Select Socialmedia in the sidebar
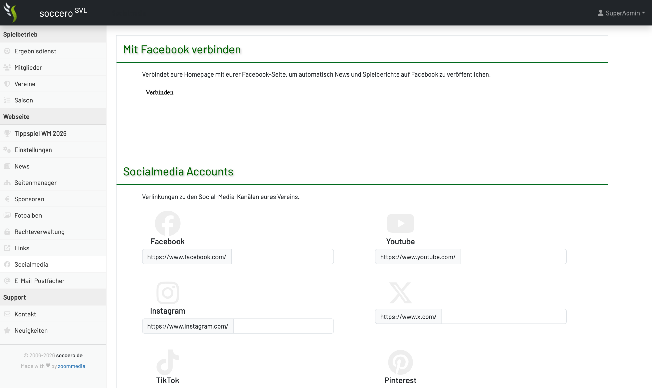 (x=53, y=265)
